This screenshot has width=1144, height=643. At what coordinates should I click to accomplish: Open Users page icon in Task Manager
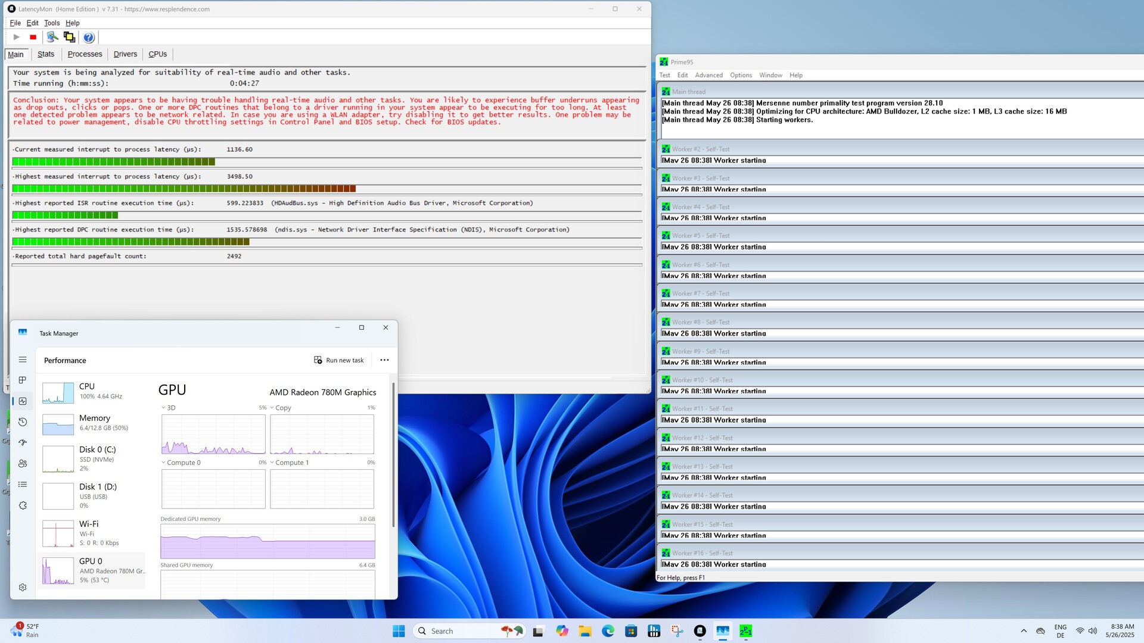23,464
